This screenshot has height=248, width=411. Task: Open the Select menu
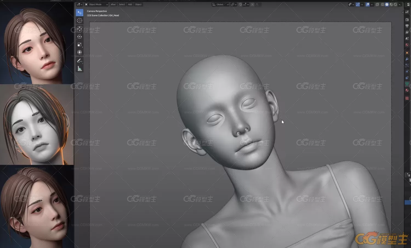(122, 4)
